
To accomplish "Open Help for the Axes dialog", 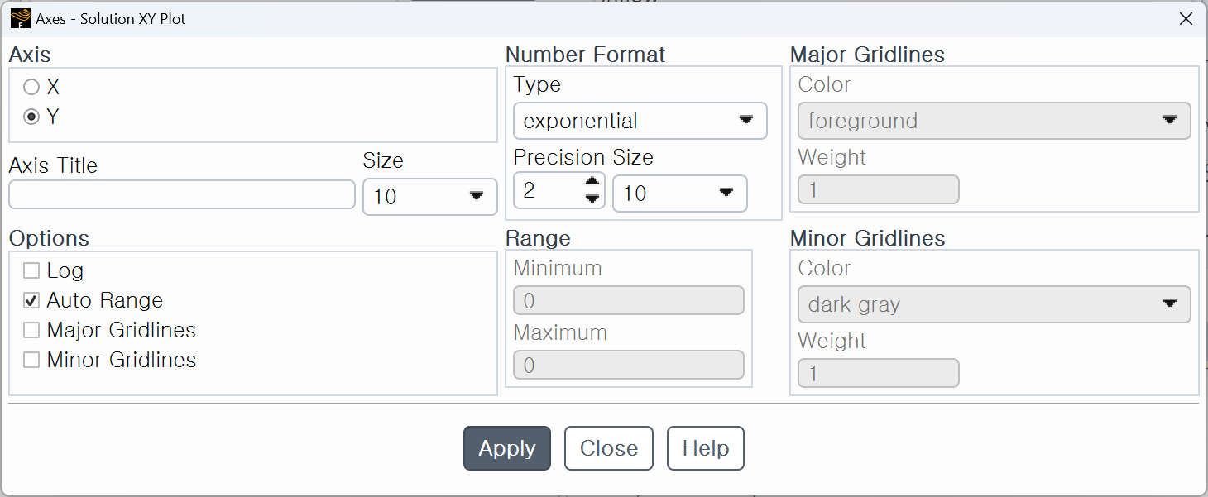I will coord(706,448).
